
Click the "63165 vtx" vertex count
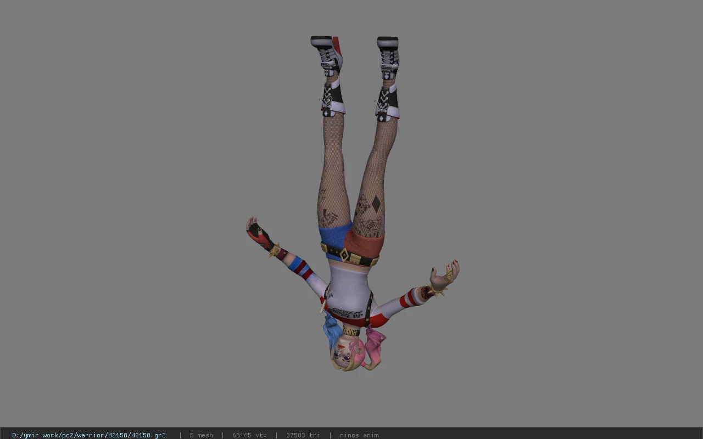pos(249,435)
